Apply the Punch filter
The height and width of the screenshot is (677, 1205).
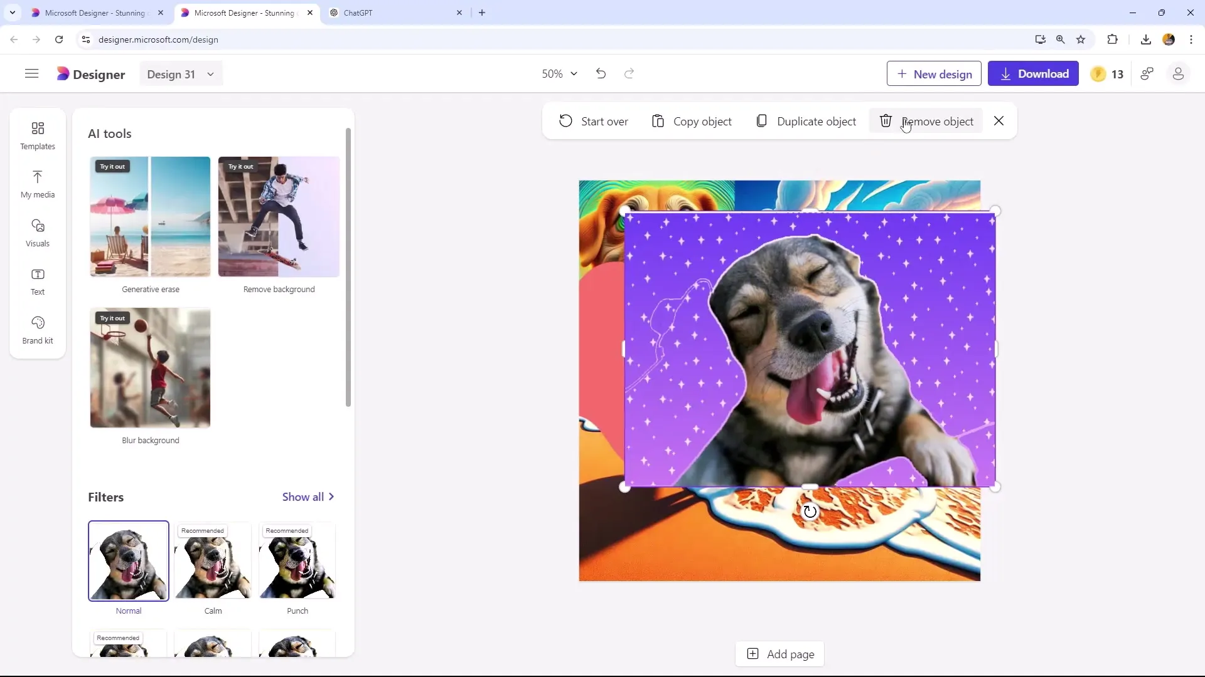point(297,561)
